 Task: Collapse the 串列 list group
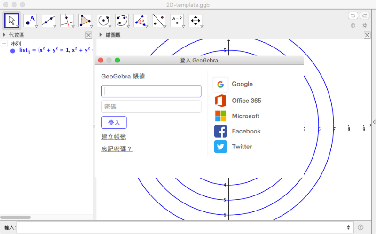click(4, 43)
